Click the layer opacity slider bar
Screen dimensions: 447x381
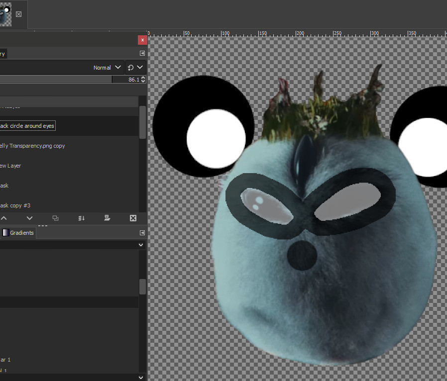56,80
